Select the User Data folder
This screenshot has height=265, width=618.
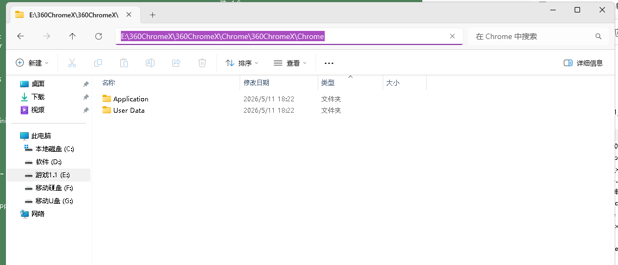coord(129,110)
